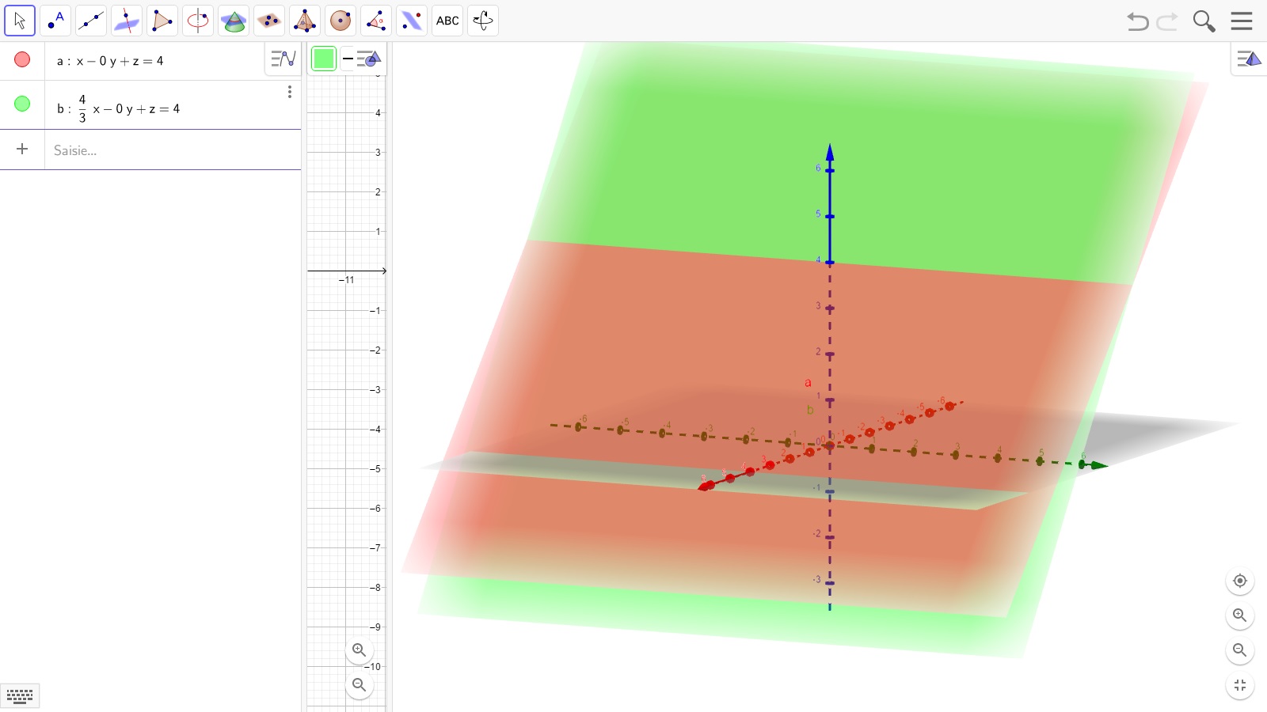This screenshot has height=712, width=1267.
Task: Select the ABC Text tool
Action: [447, 21]
